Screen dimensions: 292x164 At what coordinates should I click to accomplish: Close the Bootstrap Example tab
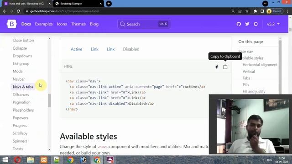(100, 4)
